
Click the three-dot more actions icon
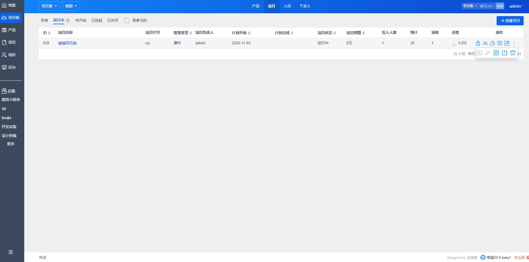point(514,43)
